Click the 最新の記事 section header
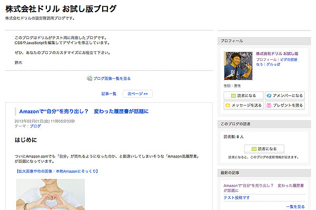Image resolution: width=316 pixels, height=210 pixels. click(264, 173)
